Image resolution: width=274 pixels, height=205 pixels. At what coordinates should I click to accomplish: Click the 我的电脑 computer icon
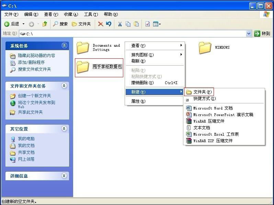(13, 139)
